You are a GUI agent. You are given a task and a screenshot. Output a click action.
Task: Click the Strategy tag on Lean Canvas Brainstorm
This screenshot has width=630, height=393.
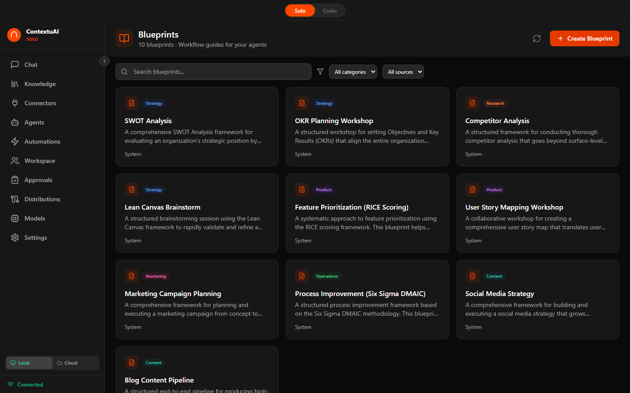pos(154,190)
